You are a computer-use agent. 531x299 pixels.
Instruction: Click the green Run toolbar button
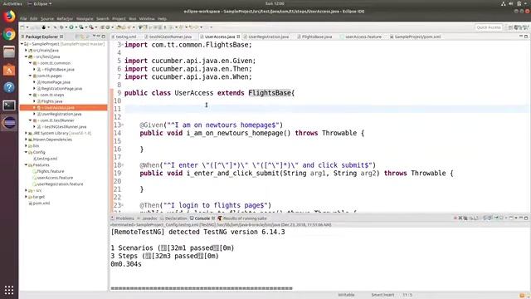71,27
